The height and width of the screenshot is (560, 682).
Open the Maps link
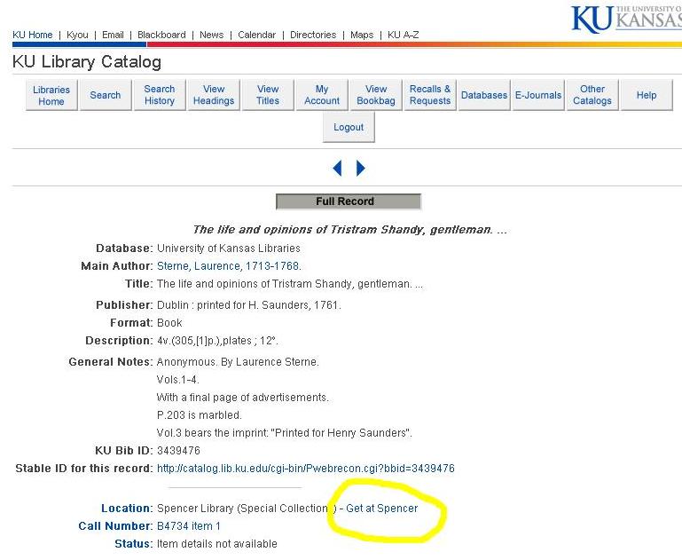click(362, 35)
